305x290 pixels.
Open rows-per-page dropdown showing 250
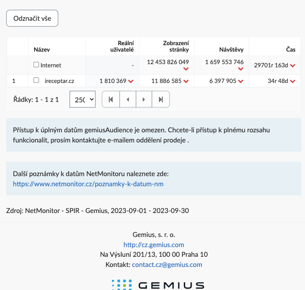82,99
